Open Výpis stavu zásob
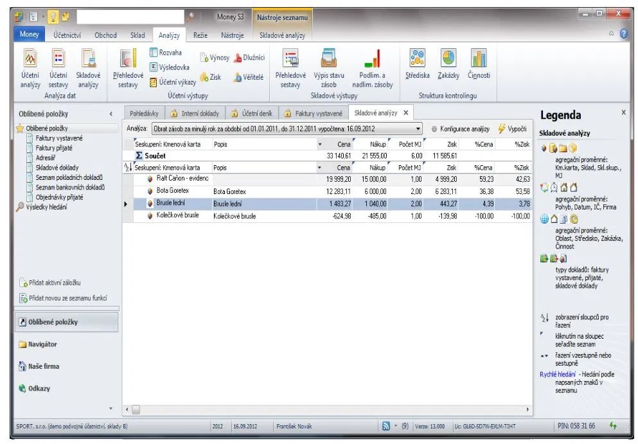This screenshot has width=638, height=444. pos(328,68)
